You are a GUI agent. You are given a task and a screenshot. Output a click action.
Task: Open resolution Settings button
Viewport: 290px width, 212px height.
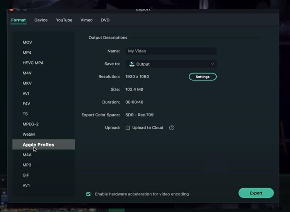click(x=202, y=77)
